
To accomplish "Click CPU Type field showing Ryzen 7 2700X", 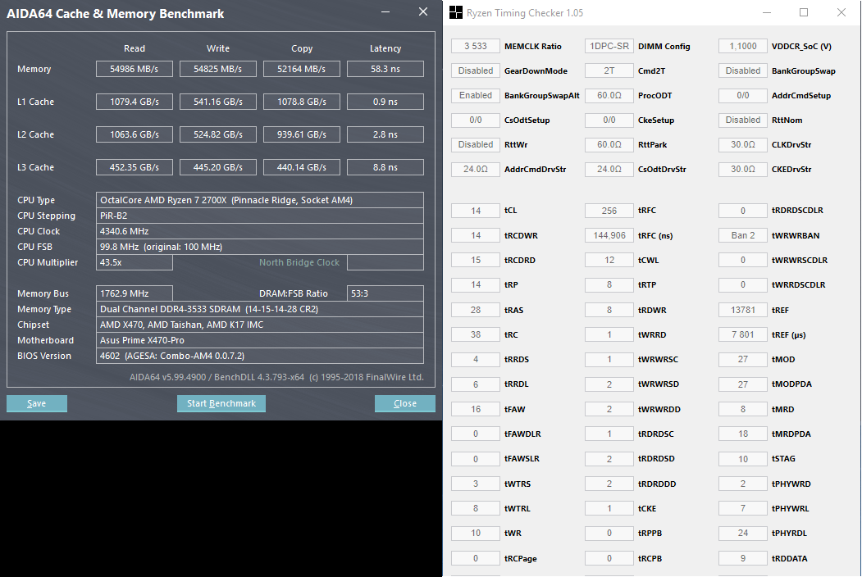I will pyautogui.click(x=259, y=200).
